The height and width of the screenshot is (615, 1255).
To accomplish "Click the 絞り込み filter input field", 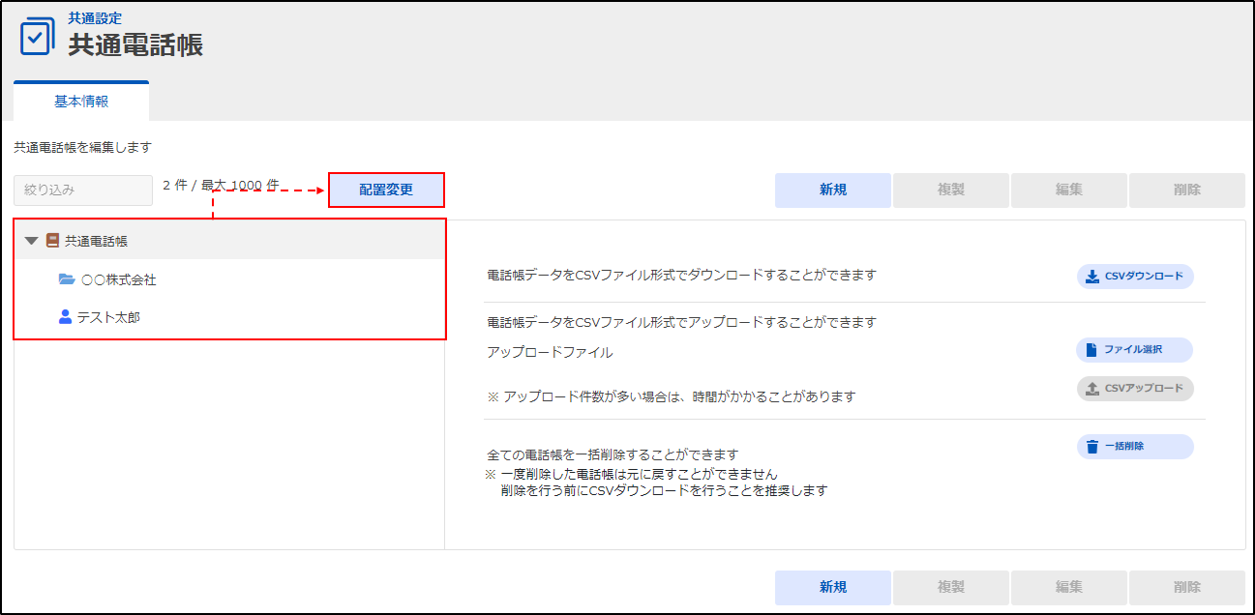I will pos(83,190).
